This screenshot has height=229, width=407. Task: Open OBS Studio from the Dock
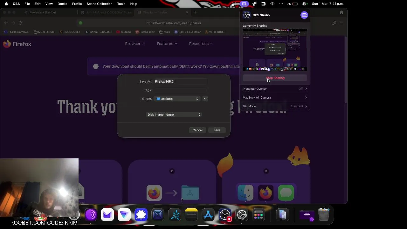pos(225,215)
